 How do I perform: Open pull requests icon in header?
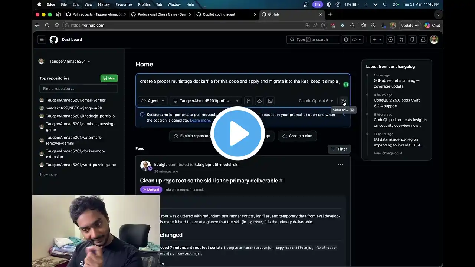tap(401, 39)
